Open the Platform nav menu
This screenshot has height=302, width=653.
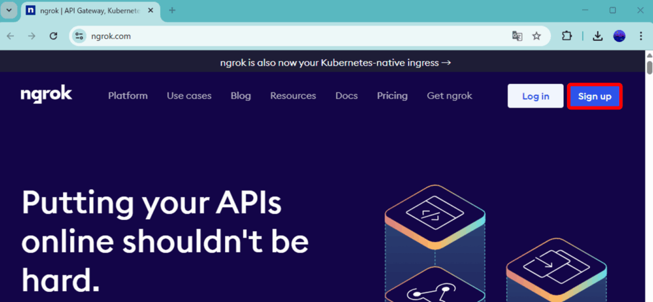[x=128, y=96]
